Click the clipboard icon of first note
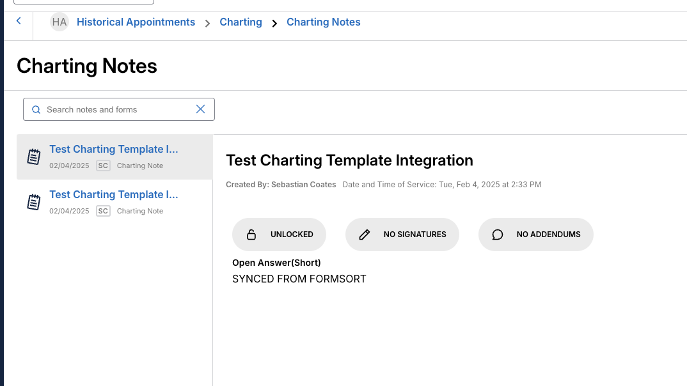The image size is (687, 386). click(34, 157)
